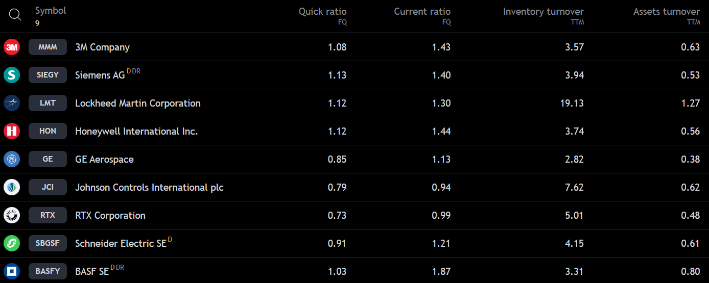Viewport: 709px width, 283px height.
Task: Sort by Assets turnover column header
Action: (666, 12)
